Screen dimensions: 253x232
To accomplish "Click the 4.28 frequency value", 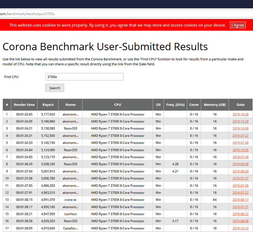I will (x=175, y=164).
